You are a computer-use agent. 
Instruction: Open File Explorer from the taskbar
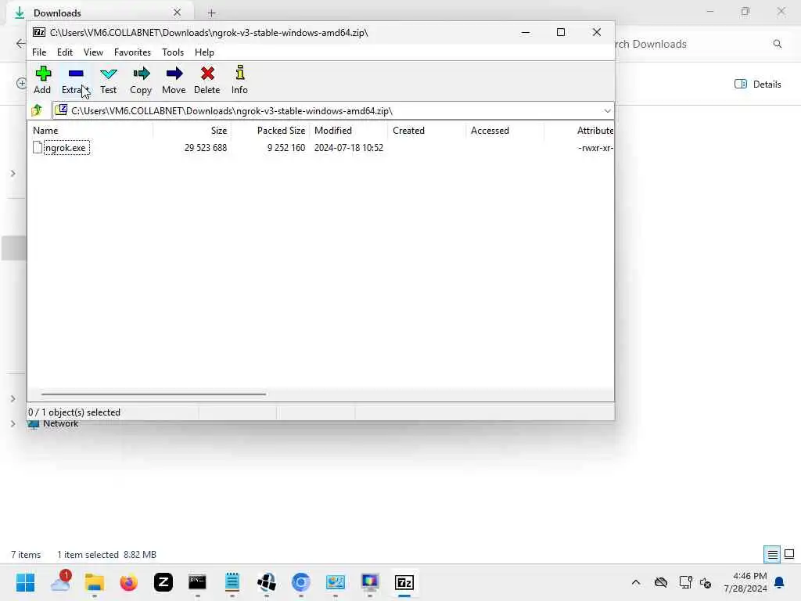pos(95,582)
